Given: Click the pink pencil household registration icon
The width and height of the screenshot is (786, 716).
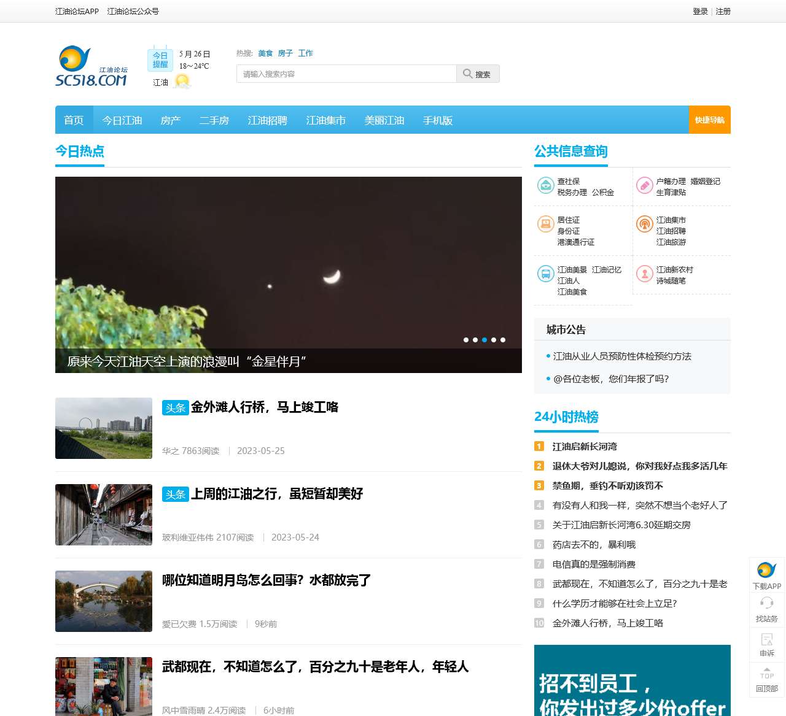Looking at the screenshot, I should [x=644, y=185].
